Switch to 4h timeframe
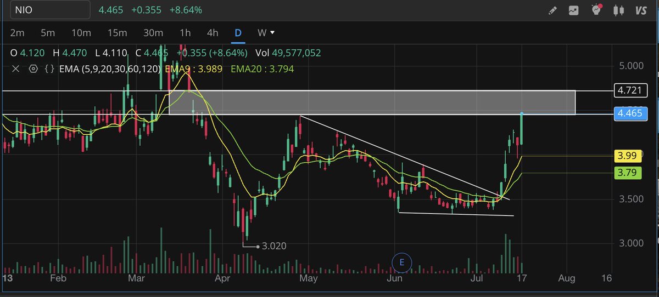 [212, 33]
